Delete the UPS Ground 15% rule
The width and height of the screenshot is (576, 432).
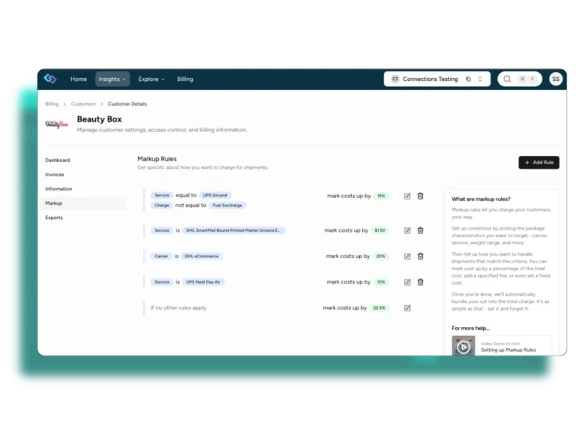(420, 196)
